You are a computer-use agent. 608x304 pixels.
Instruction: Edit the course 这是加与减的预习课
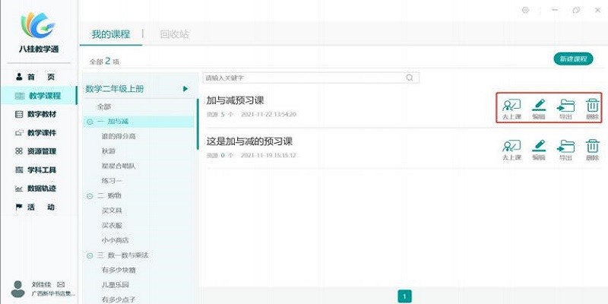pyautogui.click(x=539, y=146)
